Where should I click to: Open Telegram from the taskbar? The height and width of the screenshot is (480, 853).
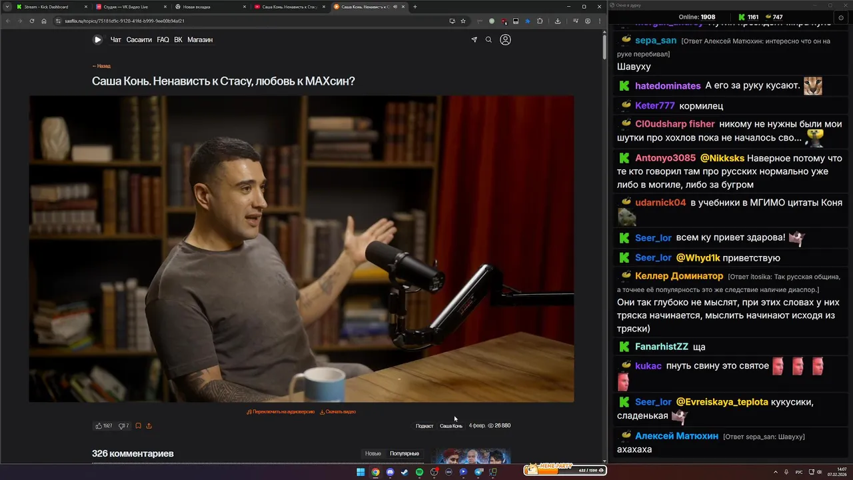pos(478,472)
